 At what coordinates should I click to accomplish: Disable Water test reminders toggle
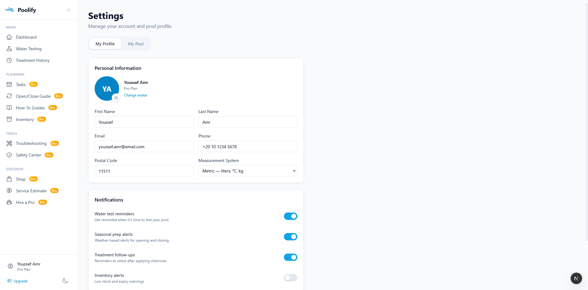point(290,216)
